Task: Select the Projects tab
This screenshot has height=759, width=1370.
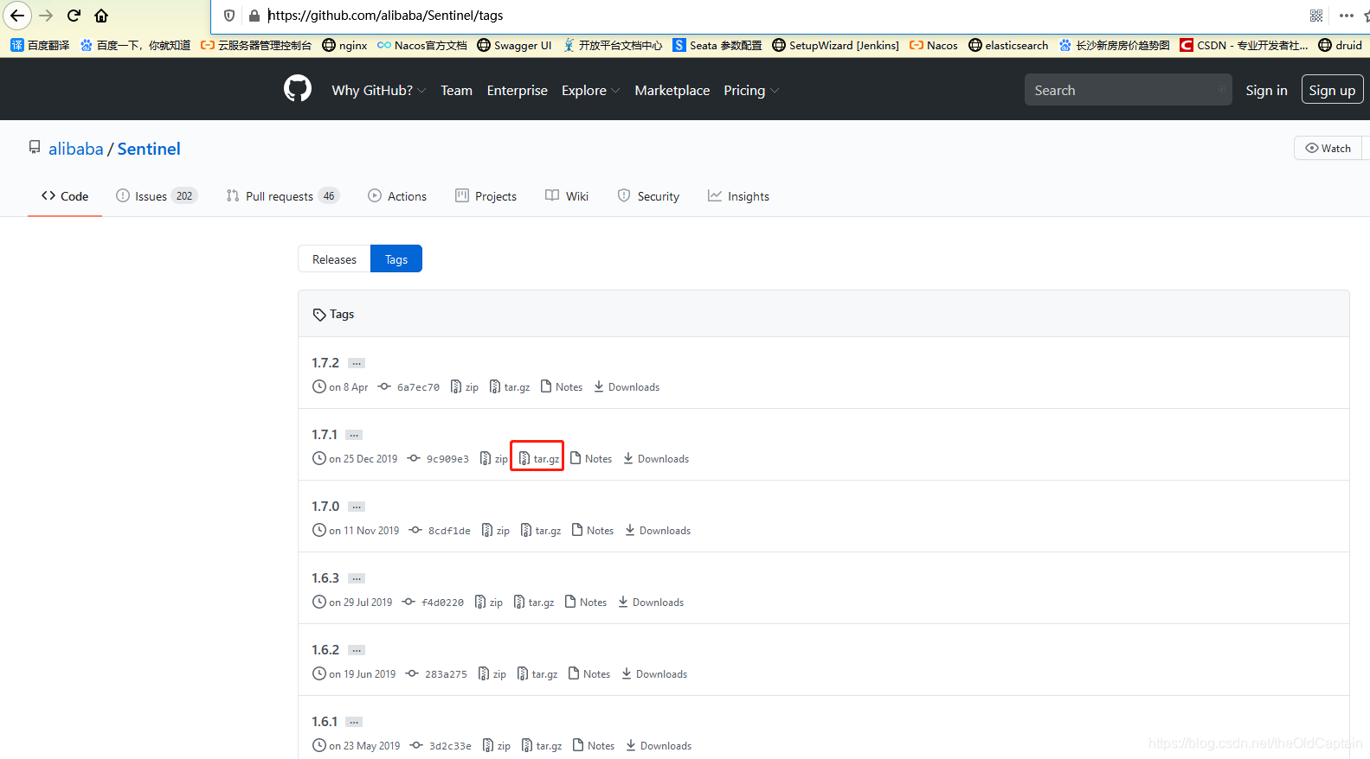Action: tap(486, 196)
